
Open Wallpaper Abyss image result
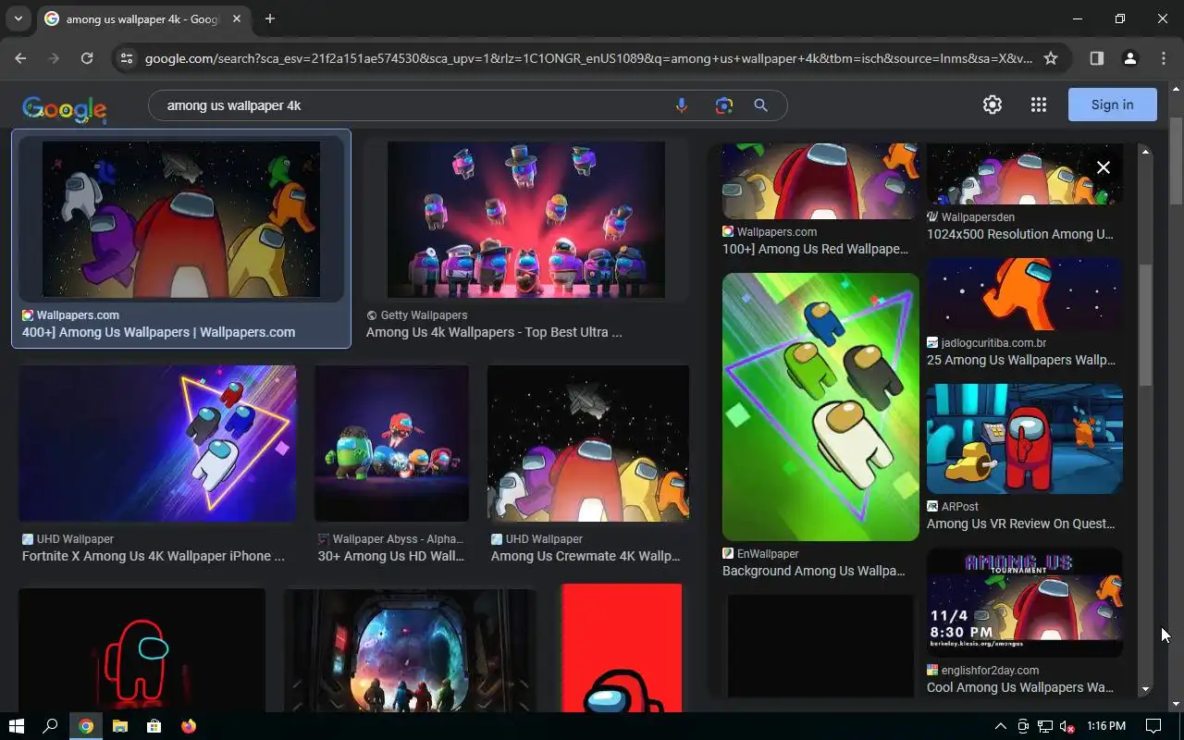coord(391,443)
